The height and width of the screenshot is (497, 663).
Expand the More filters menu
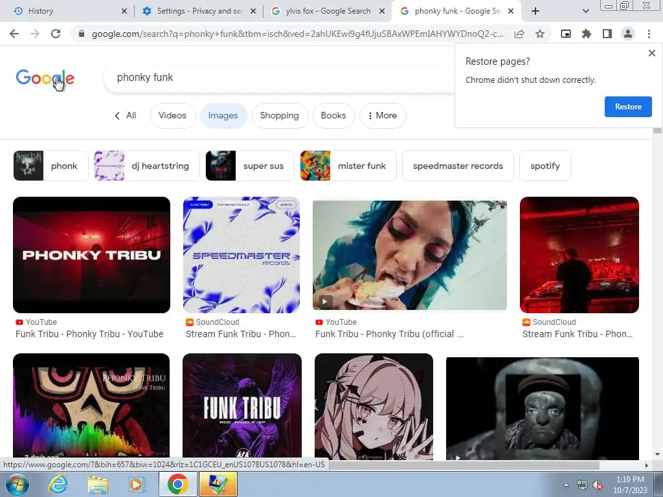click(383, 115)
